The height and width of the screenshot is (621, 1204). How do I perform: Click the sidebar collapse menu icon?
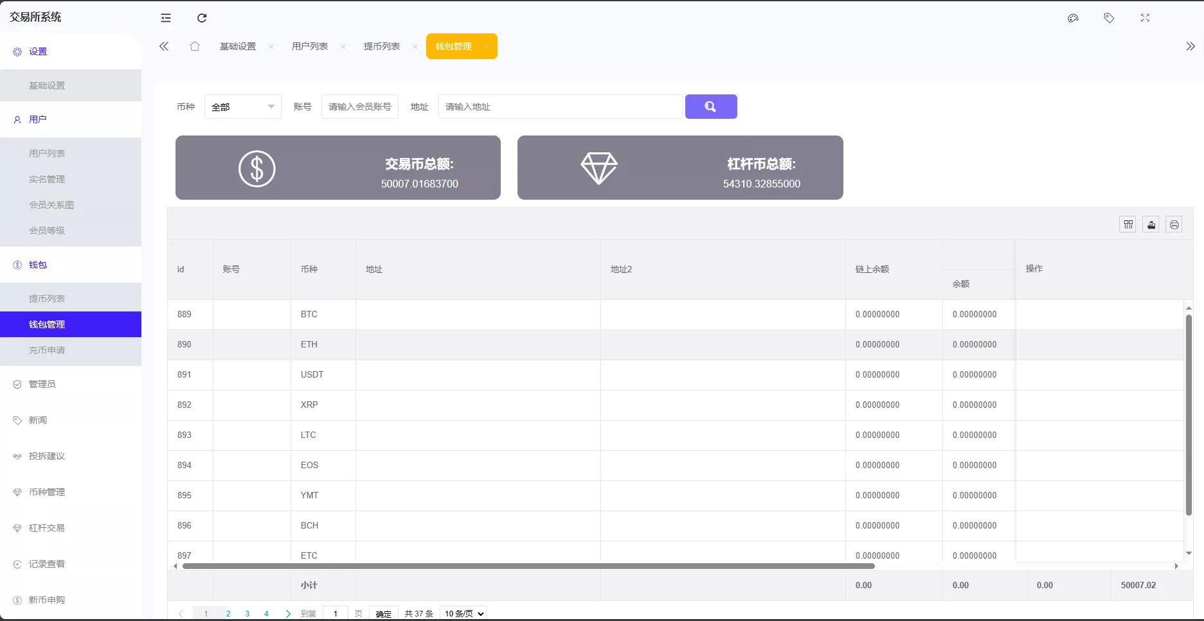[166, 18]
